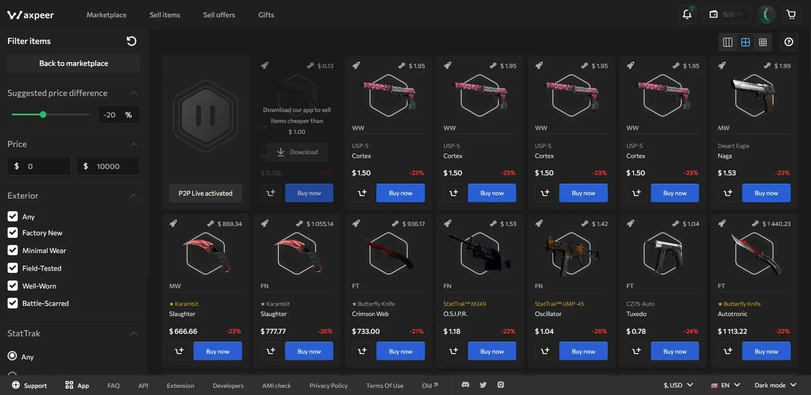Click the P2P Live activated button
Screen dimensions: 811x395
pos(206,193)
